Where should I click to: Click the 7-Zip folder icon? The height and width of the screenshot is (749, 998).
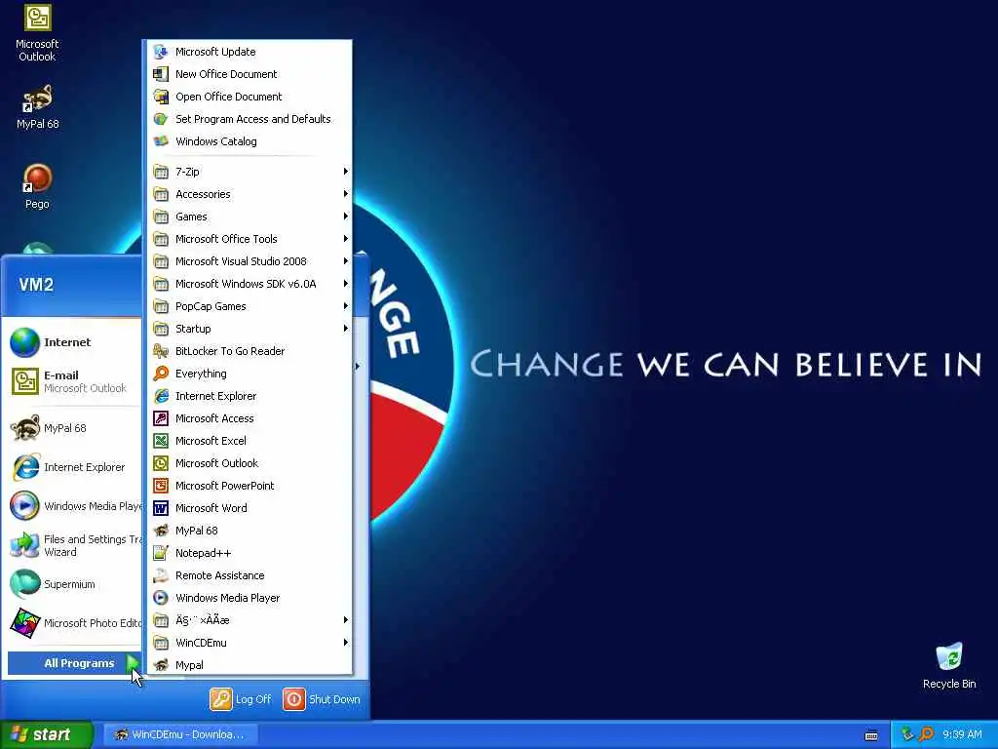pyautogui.click(x=161, y=172)
